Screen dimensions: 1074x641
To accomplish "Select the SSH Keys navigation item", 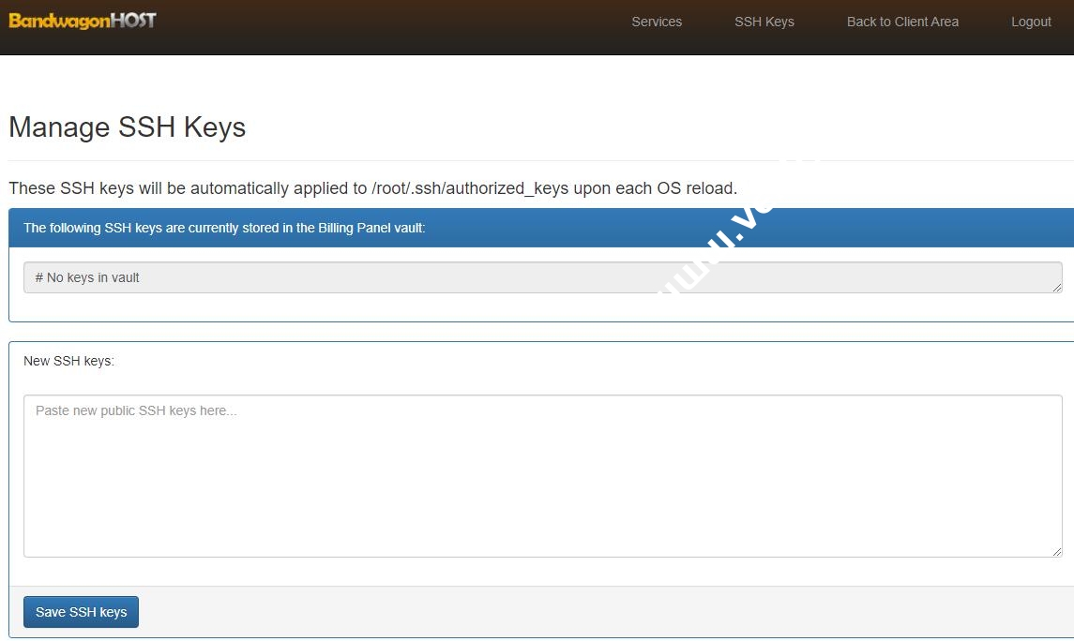I will [x=764, y=22].
